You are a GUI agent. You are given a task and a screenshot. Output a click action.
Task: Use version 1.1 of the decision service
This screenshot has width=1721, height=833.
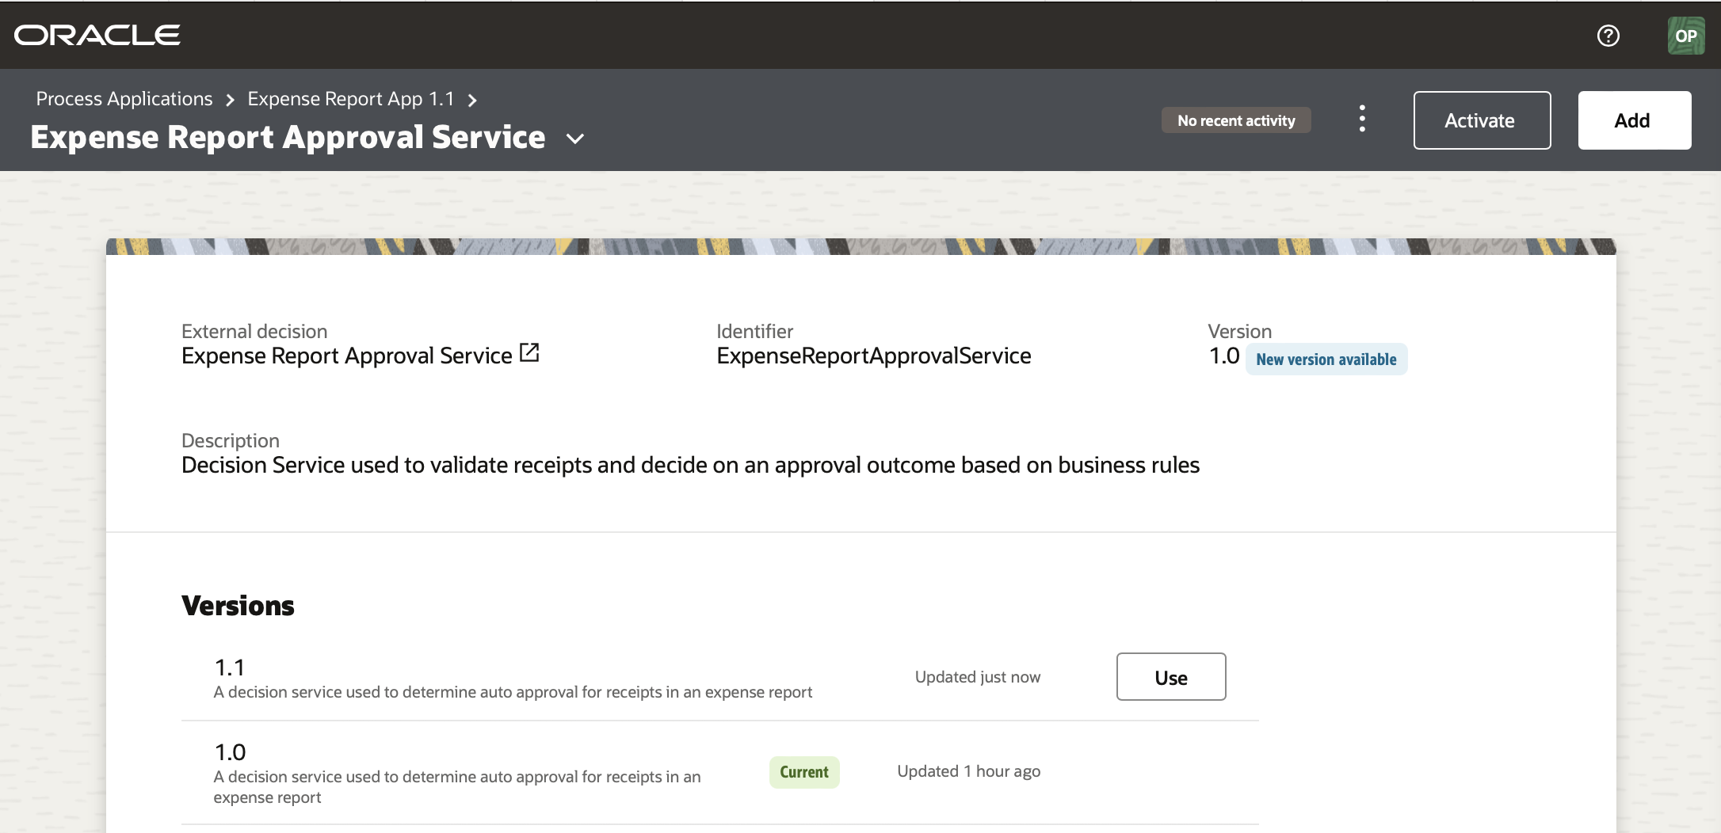pyautogui.click(x=1170, y=677)
